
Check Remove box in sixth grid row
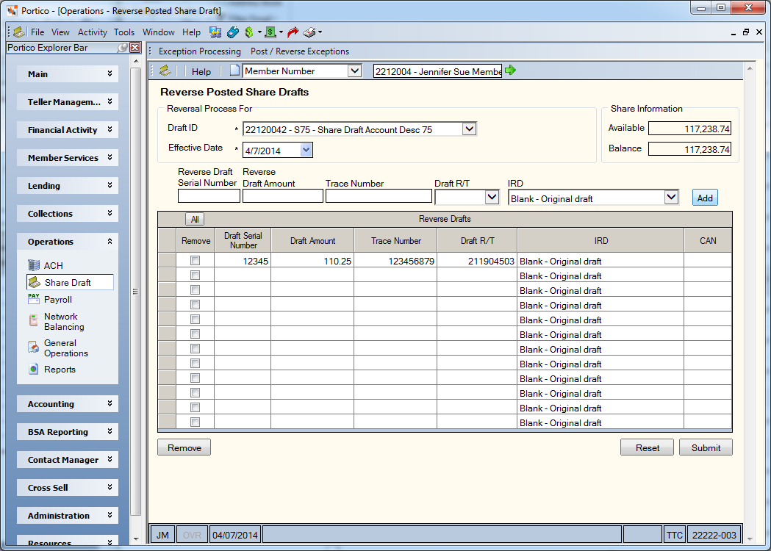196,334
